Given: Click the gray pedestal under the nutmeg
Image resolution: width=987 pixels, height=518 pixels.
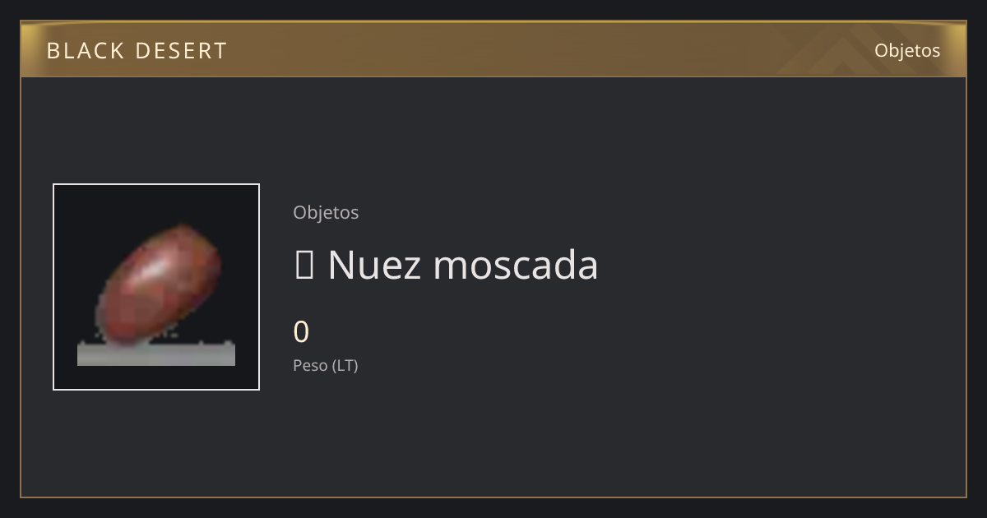Looking at the screenshot, I should tap(156, 354).
